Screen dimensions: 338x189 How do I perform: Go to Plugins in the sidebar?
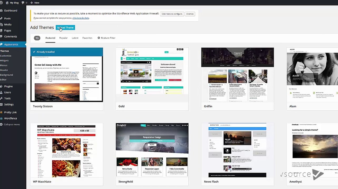click(x=8, y=86)
